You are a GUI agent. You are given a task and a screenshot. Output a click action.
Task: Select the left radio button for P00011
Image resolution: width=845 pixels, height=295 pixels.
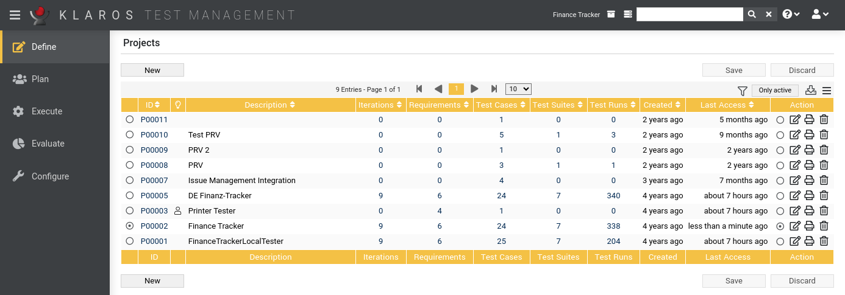click(x=129, y=120)
